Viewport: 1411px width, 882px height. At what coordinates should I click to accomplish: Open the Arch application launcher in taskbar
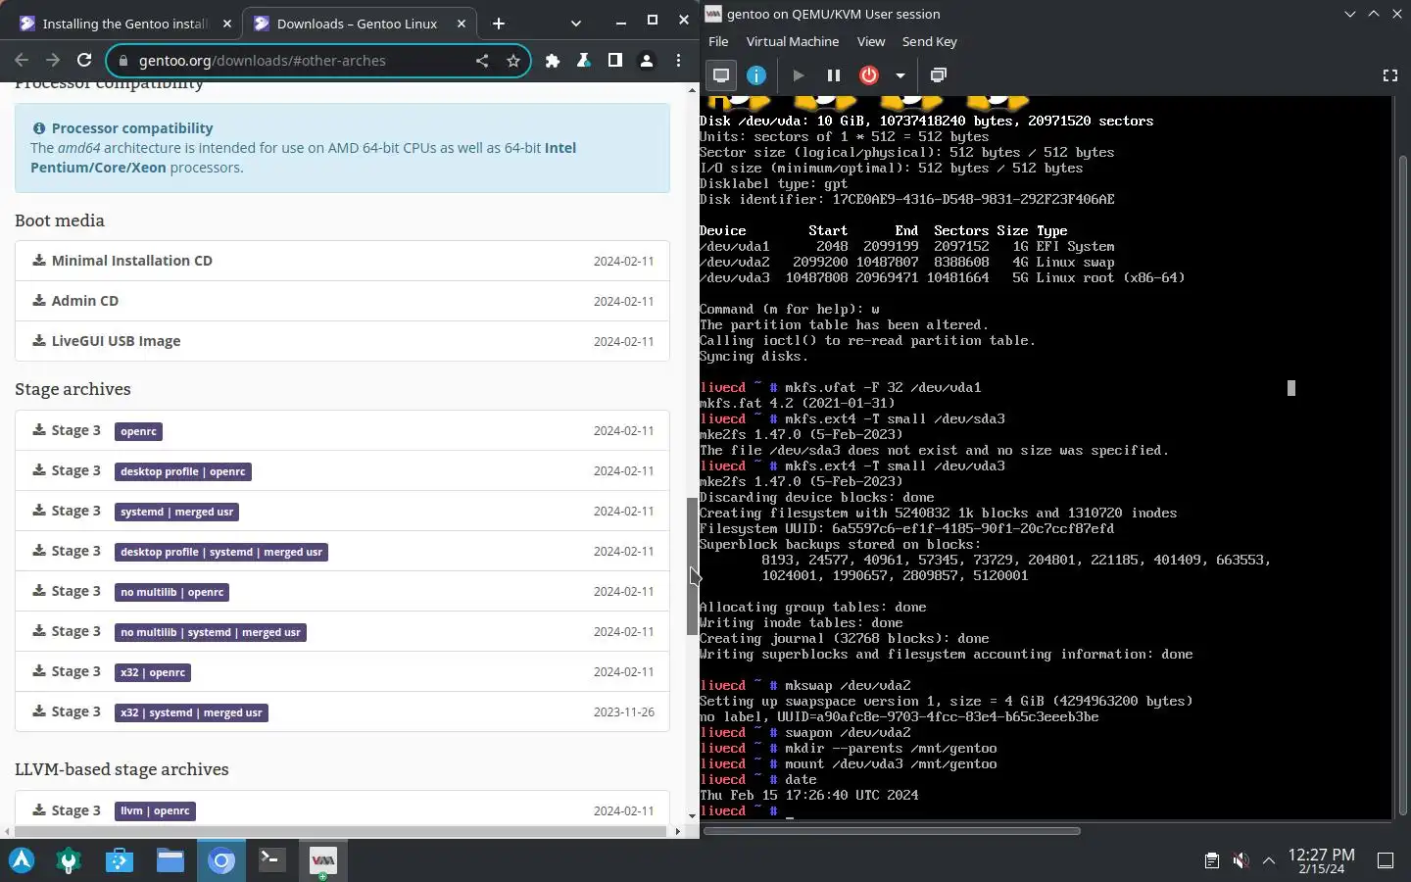(x=22, y=860)
